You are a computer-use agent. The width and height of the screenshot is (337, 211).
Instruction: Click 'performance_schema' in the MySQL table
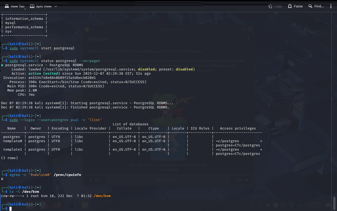tap(24, 27)
